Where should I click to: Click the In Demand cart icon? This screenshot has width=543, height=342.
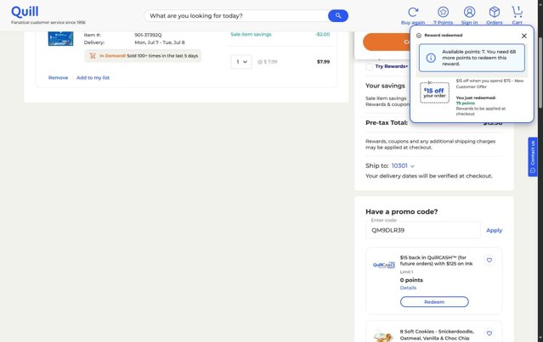coord(93,56)
